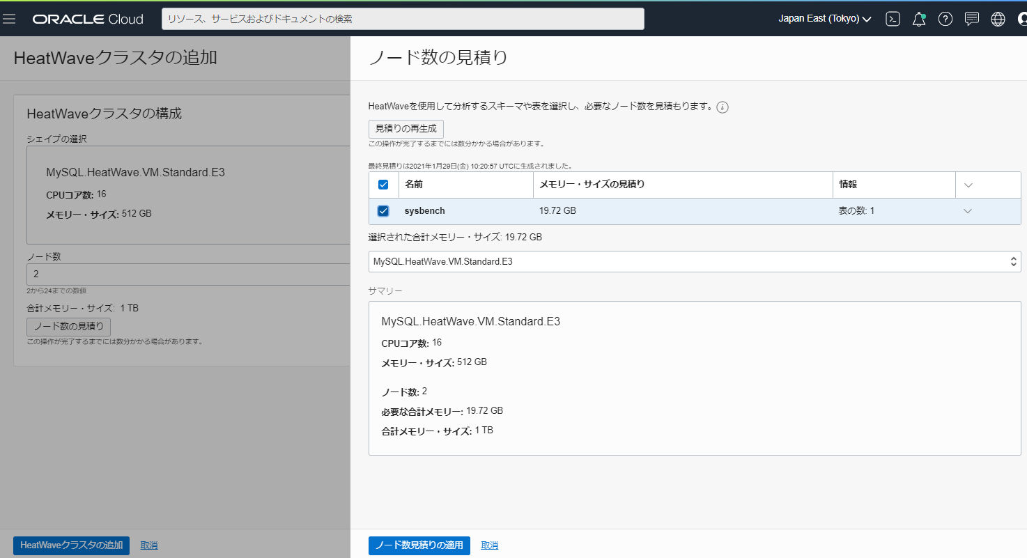Image resolution: width=1027 pixels, height=558 pixels.
Task: Open the hamburger navigation menu
Action: (x=10, y=19)
